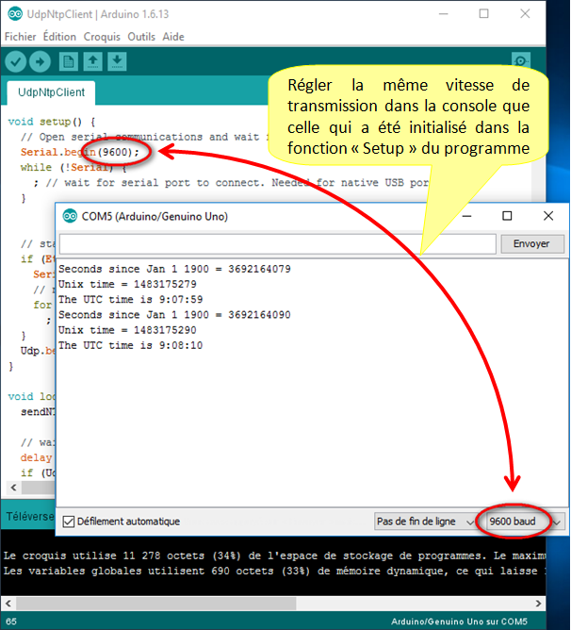
Task: Click the 'UdpNtpClient | Arduino 1.6.13' title text
Action: click(x=98, y=14)
